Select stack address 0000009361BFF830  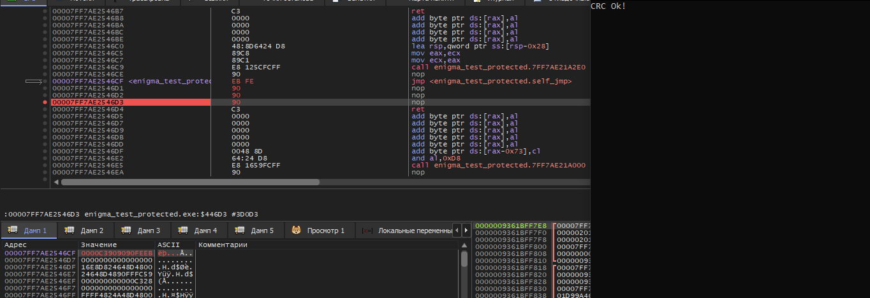pyautogui.click(x=511, y=288)
